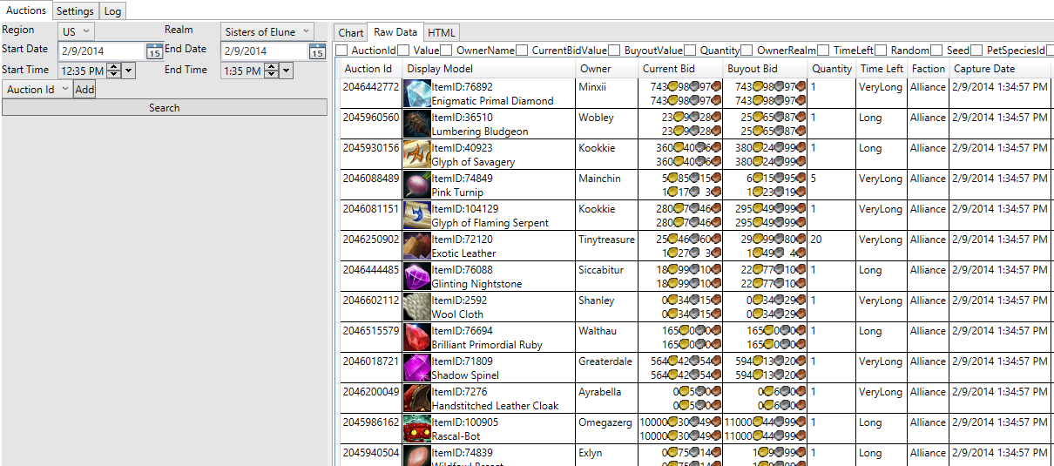Open the Realm Sisters of Elune dropdown
1054x466 pixels.
pos(267,31)
